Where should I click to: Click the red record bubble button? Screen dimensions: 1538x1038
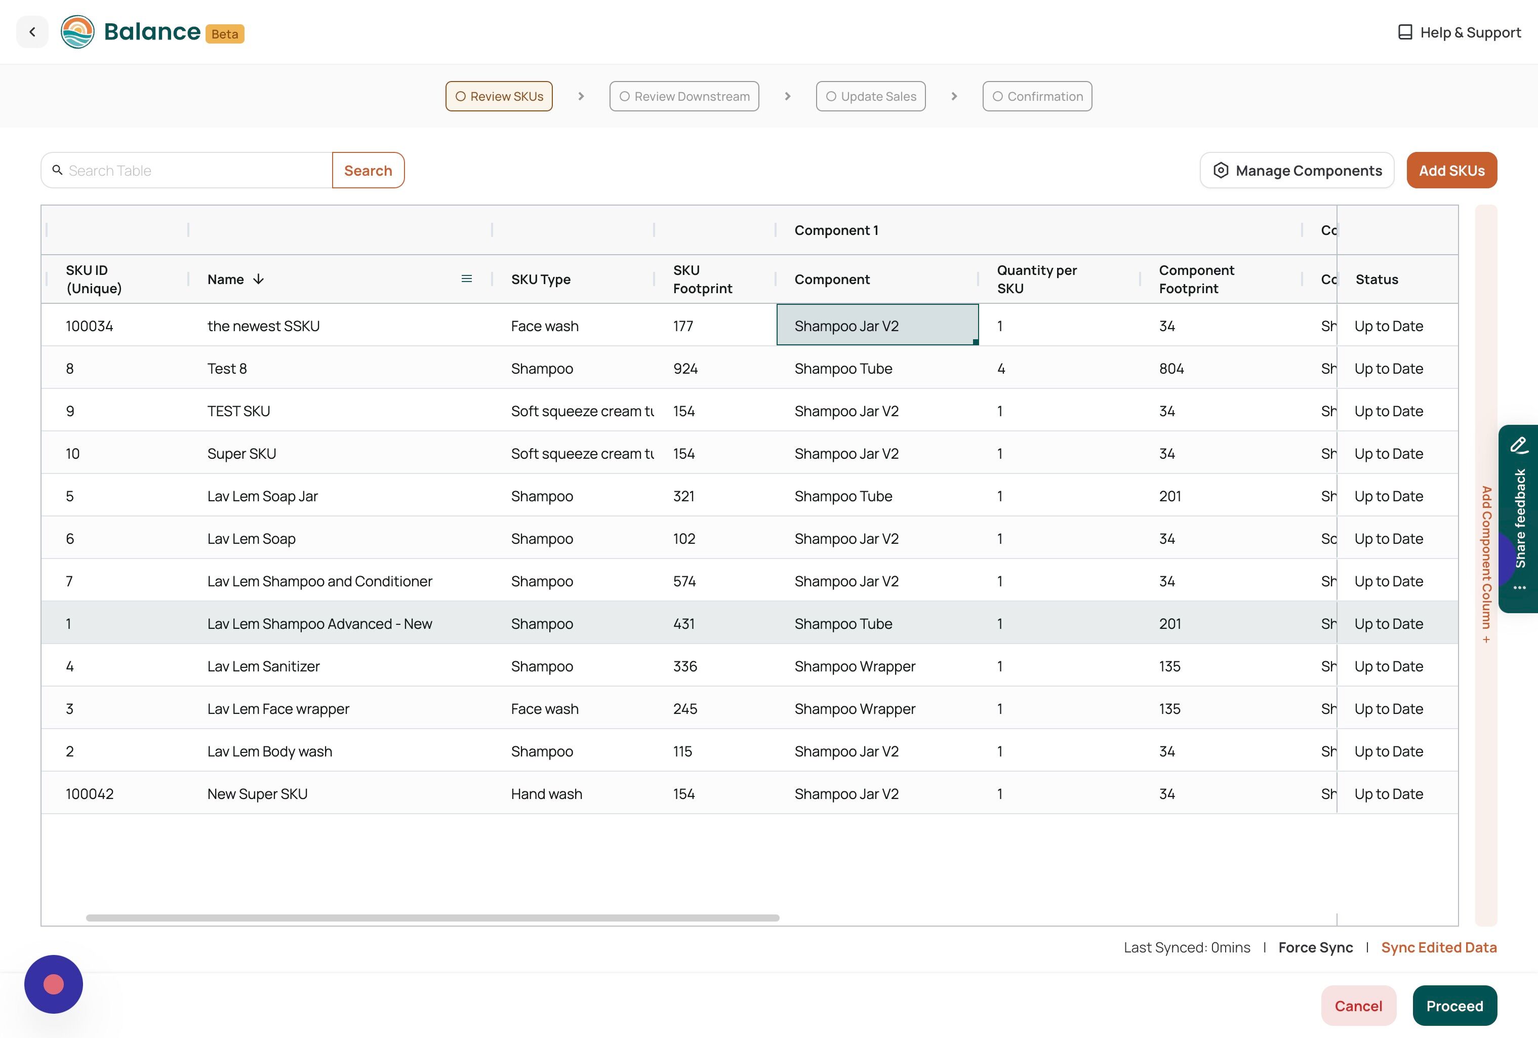tap(54, 984)
